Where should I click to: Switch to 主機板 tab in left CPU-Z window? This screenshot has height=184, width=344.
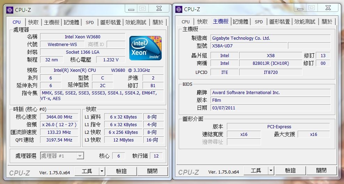(52, 22)
